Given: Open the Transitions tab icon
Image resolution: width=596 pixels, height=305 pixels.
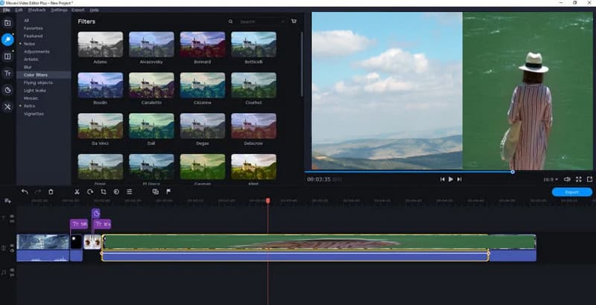Looking at the screenshot, I should (x=7, y=57).
